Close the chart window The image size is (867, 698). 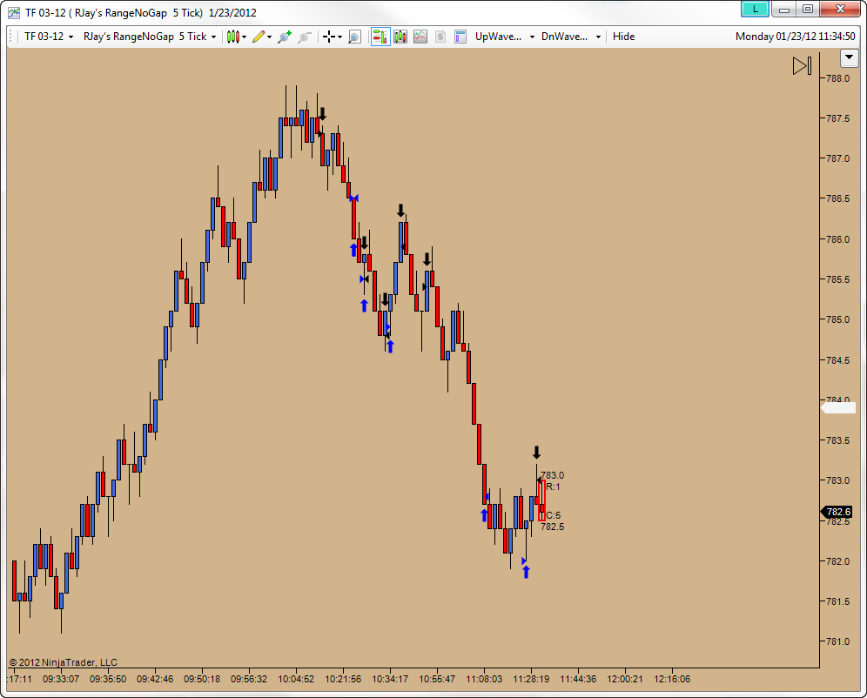[x=840, y=9]
